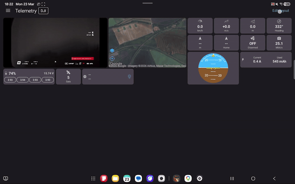Launch the red notes app from taskbar
The image size is (295, 184).
tap(104, 178)
